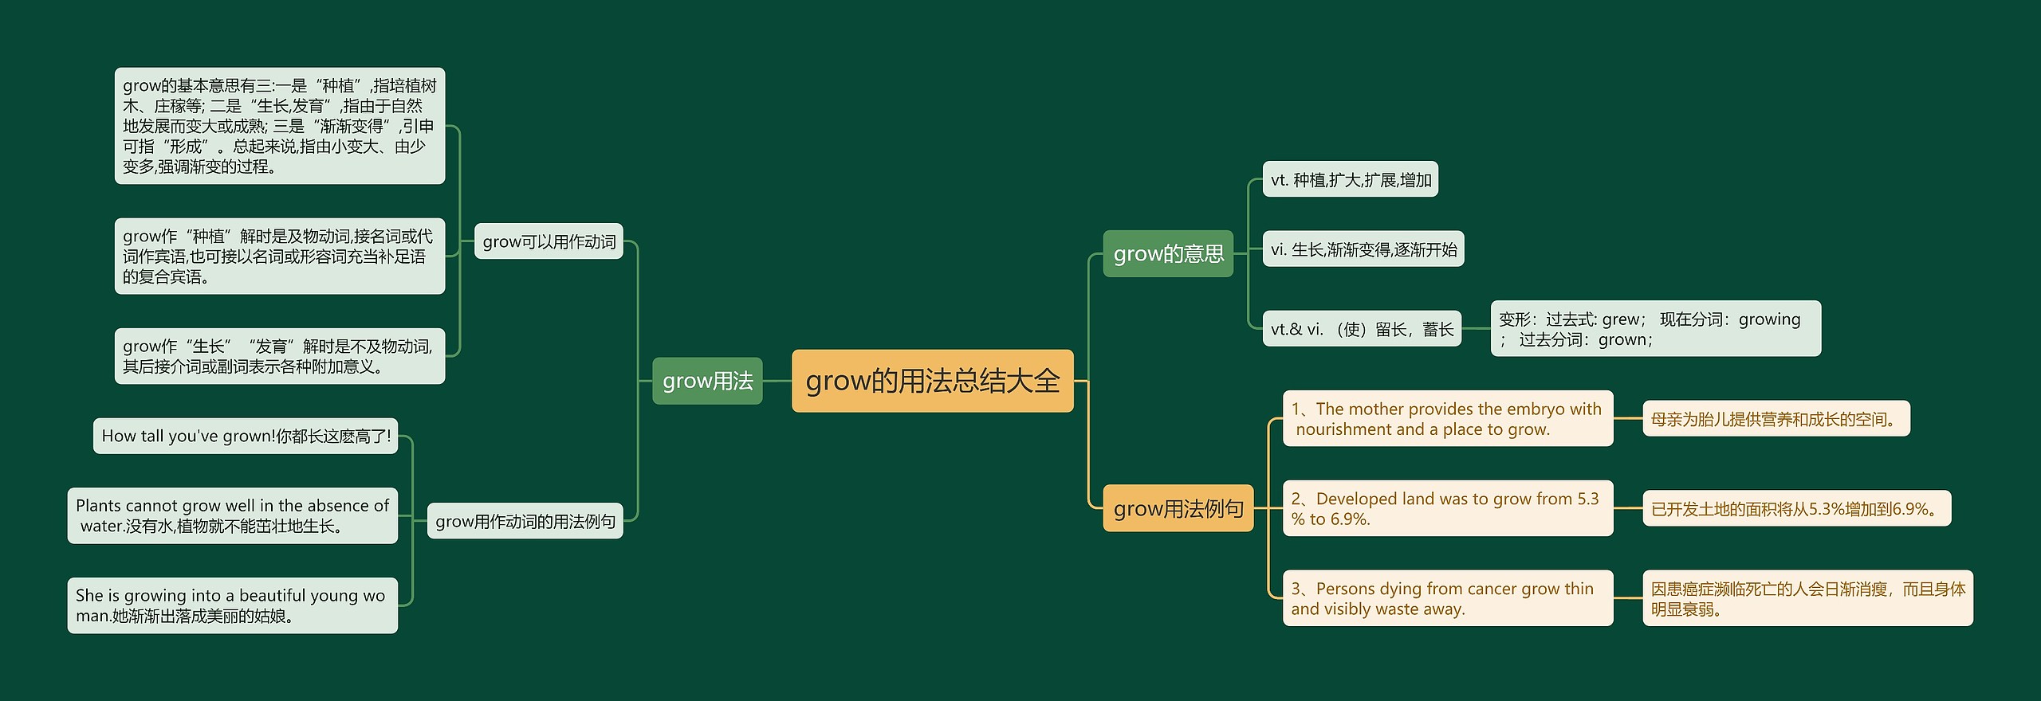Select the 'grow用作动词的用法例句' sub-node
2041x701 pixels.
[525, 521]
